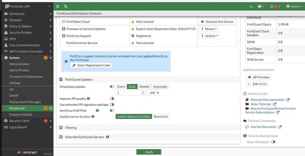Expand the Security Fabric menu

click(x=27, y=121)
